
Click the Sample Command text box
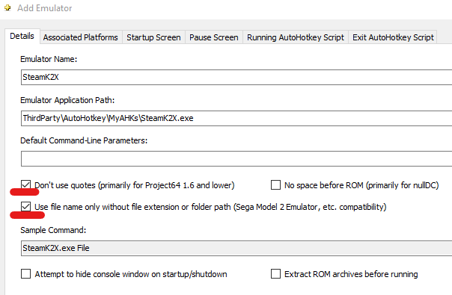[x=236, y=248]
